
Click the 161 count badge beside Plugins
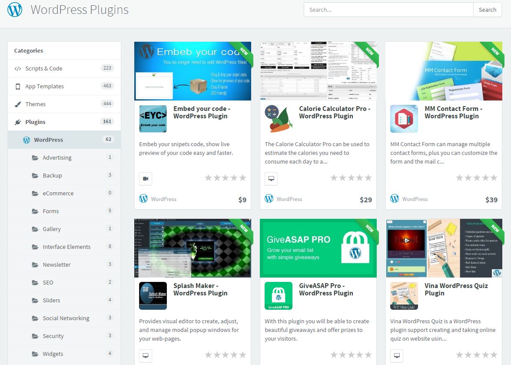[107, 121]
